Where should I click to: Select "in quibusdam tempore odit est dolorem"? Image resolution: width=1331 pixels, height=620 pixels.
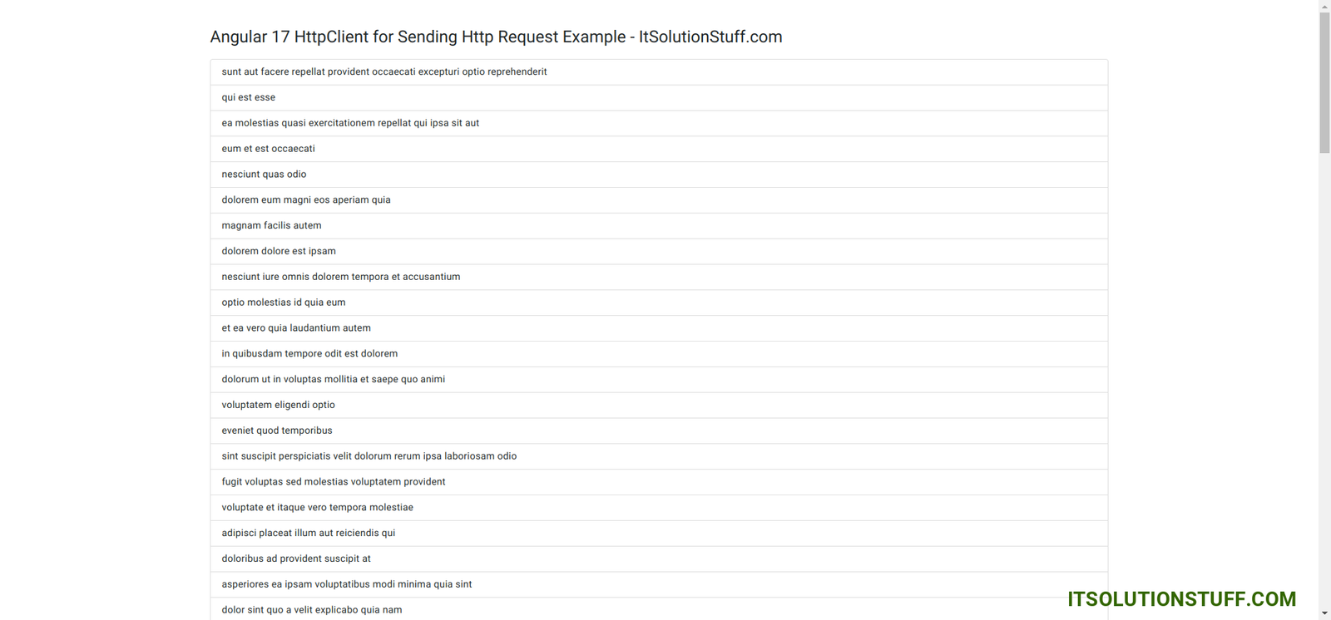pyautogui.click(x=309, y=354)
